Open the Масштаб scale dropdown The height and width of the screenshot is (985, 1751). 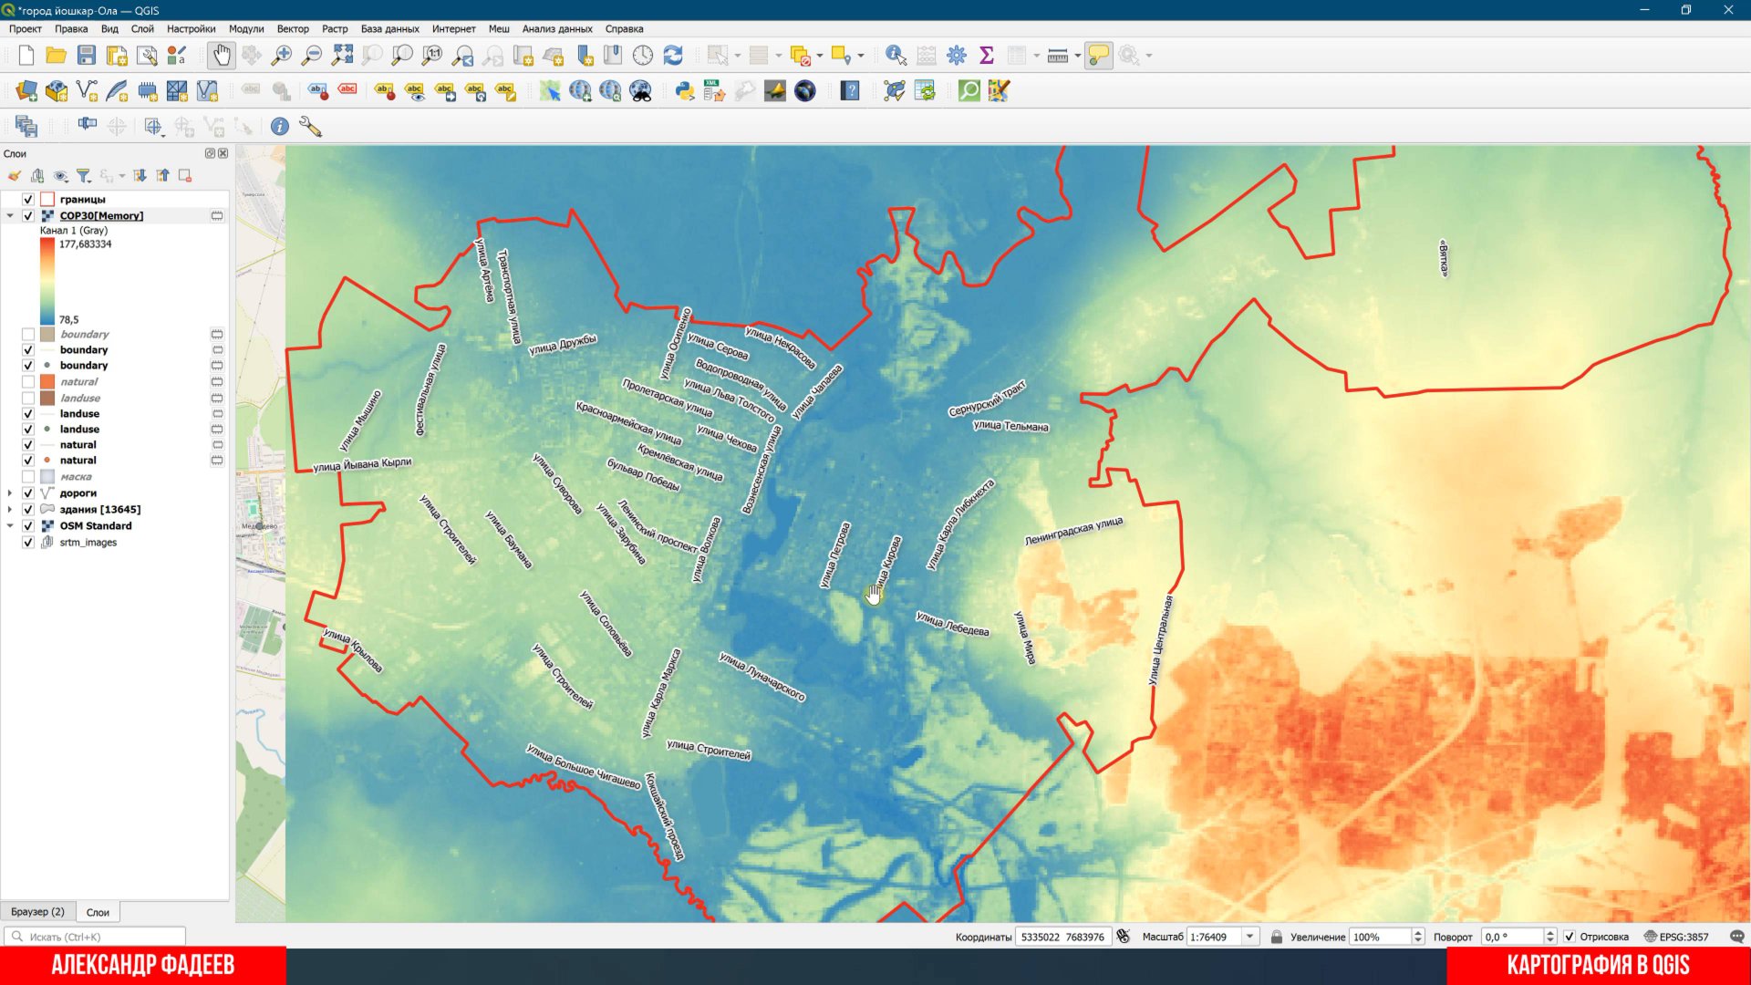[x=1251, y=936]
